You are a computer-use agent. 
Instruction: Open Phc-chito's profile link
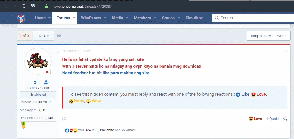[x=107, y=130]
